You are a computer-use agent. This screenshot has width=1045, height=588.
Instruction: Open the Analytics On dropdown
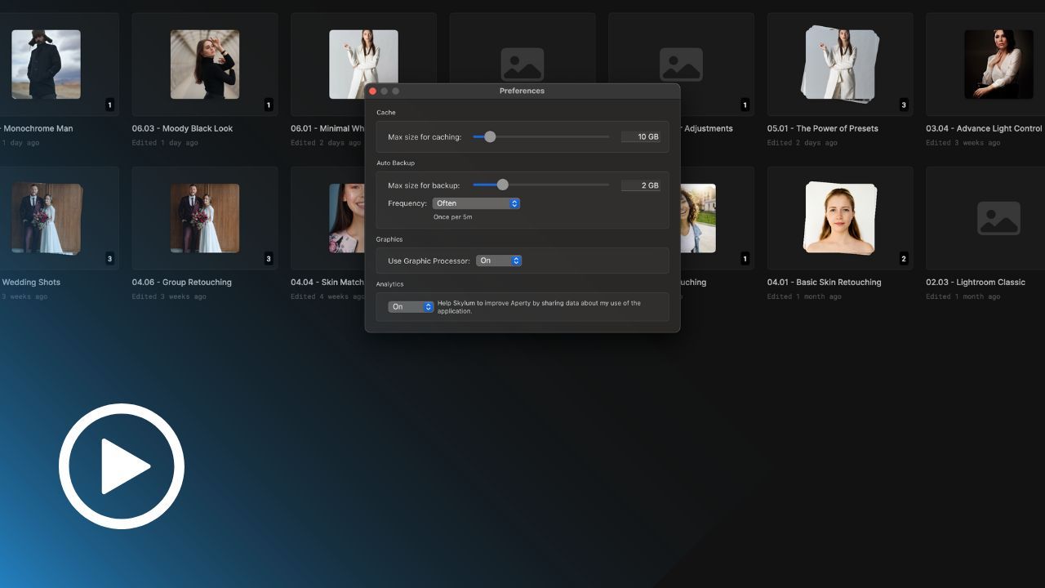[x=411, y=307]
